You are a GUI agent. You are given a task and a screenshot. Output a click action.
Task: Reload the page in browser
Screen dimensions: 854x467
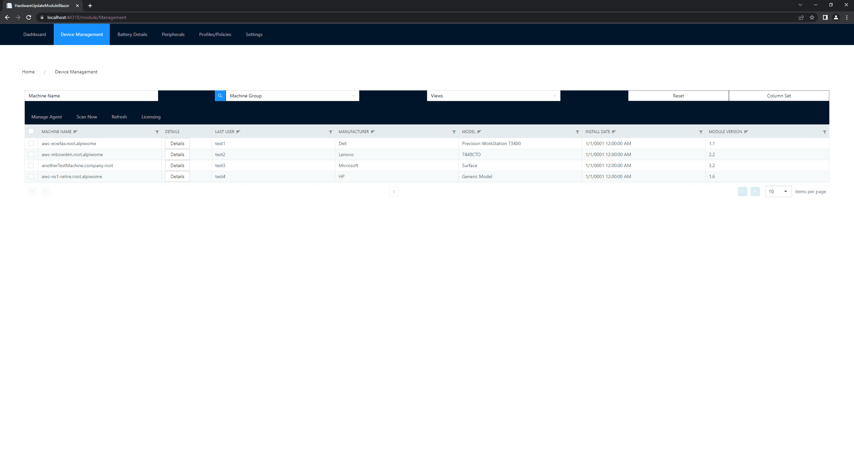[29, 17]
